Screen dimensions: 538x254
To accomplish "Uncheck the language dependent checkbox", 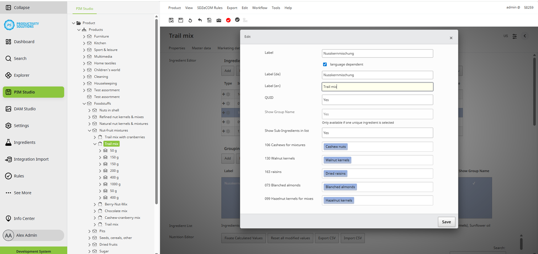I will (325, 64).
